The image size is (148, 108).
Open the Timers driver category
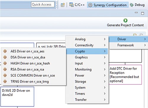coord(87,94)
